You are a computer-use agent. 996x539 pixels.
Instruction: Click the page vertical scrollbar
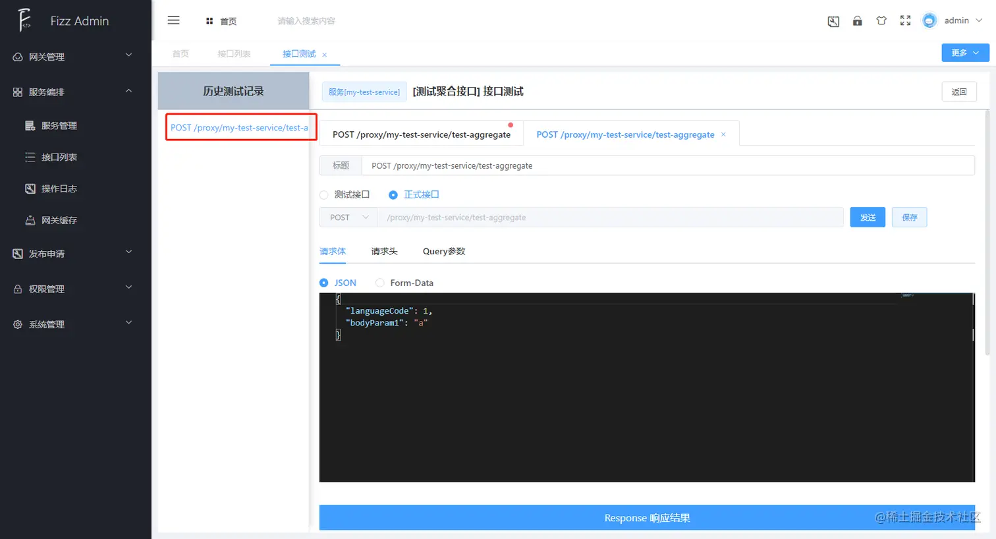[987, 233]
